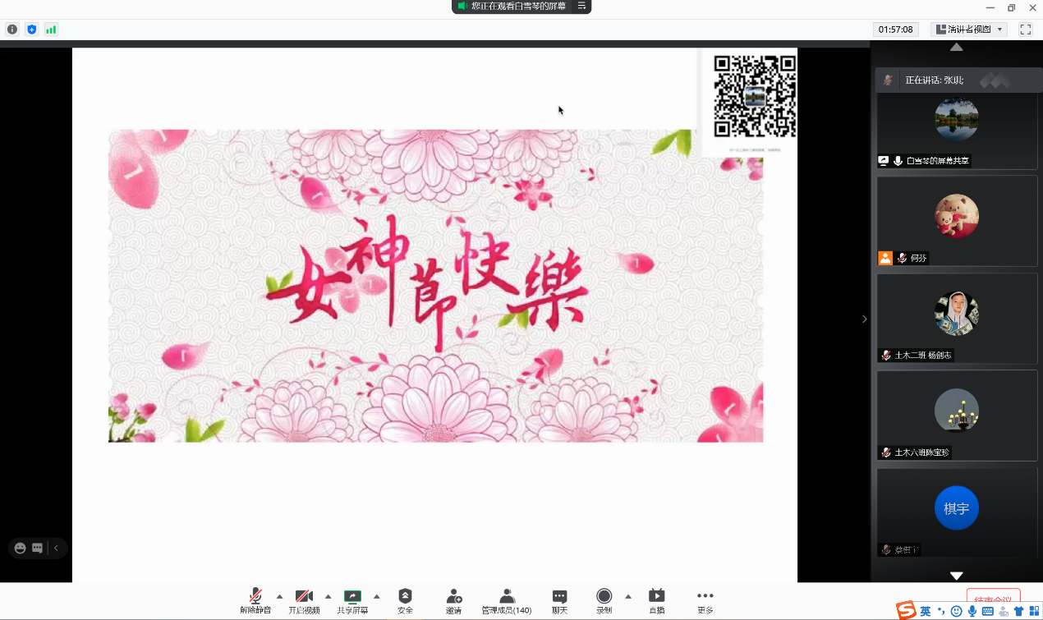Expand audio options arrow beside 解除静音
The height and width of the screenshot is (620, 1043).
tap(279, 596)
